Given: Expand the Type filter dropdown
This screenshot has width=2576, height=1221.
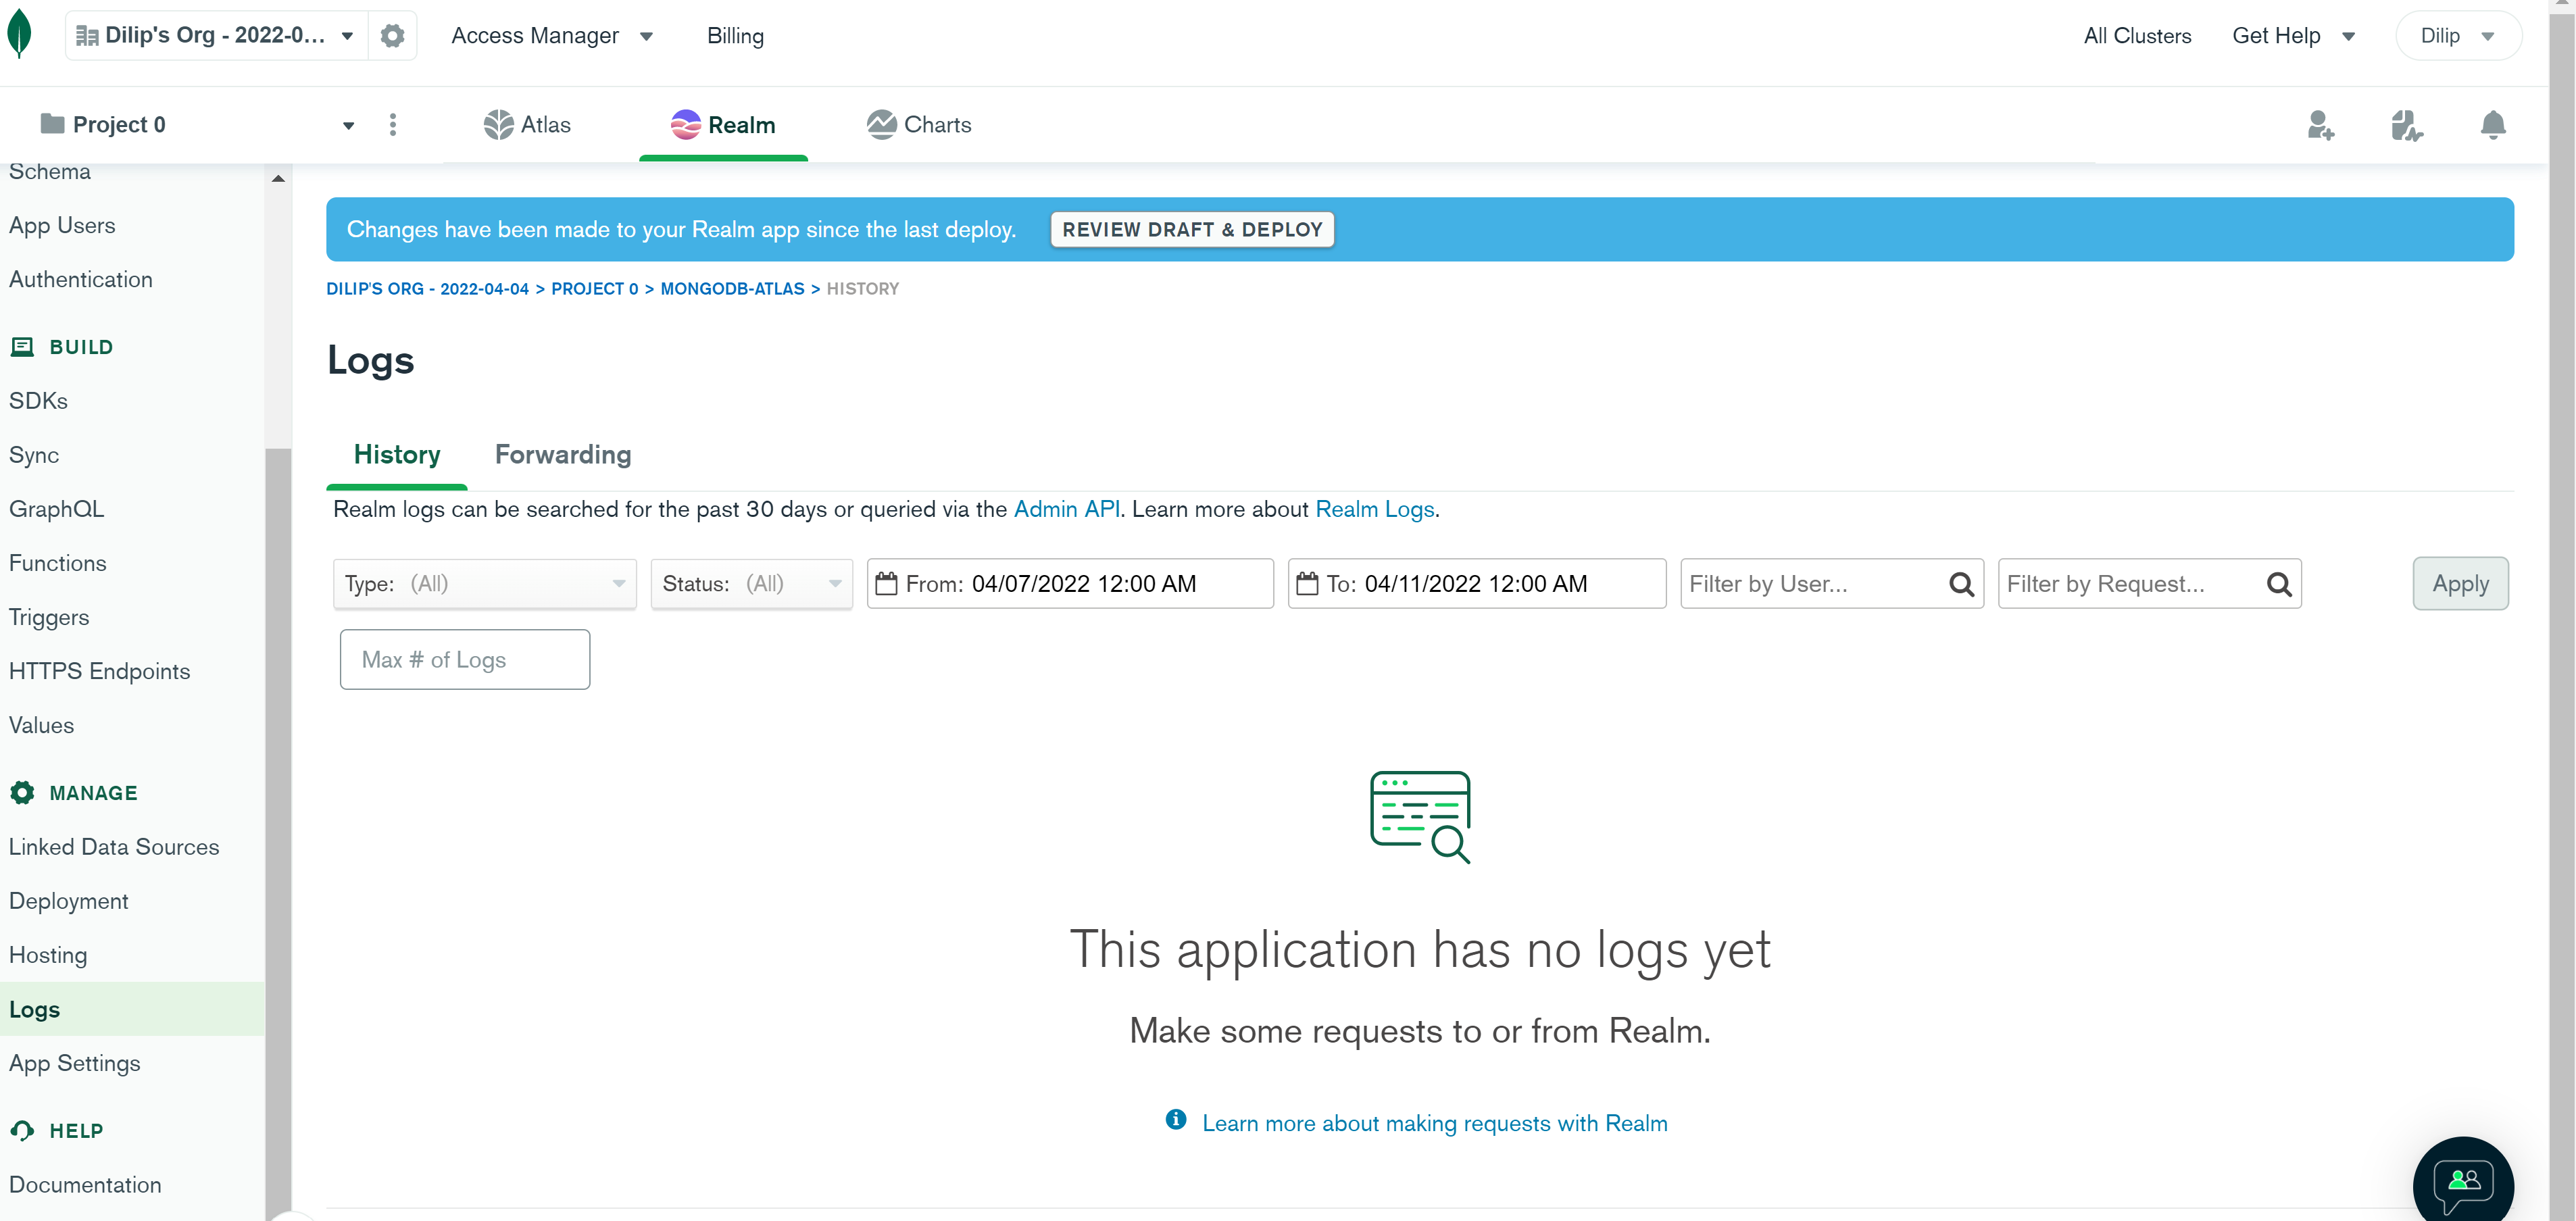Looking at the screenshot, I should pyautogui.click(x=485, y=584).
